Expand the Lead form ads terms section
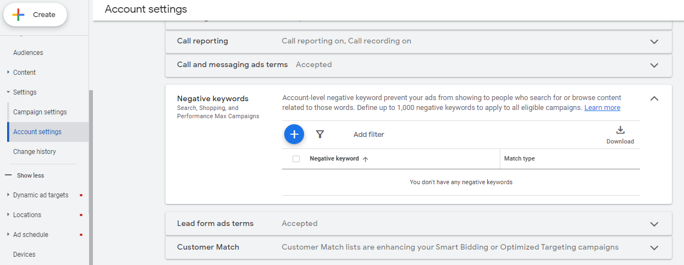This screenshot has height=265, width=684. pos(654,224)
